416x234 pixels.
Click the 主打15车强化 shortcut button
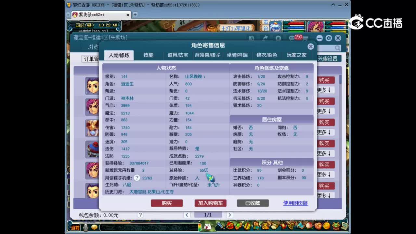tap(236, 28)
